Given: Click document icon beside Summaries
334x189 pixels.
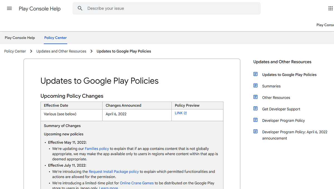Looking at the screenshot, I should tap(256, 85).
